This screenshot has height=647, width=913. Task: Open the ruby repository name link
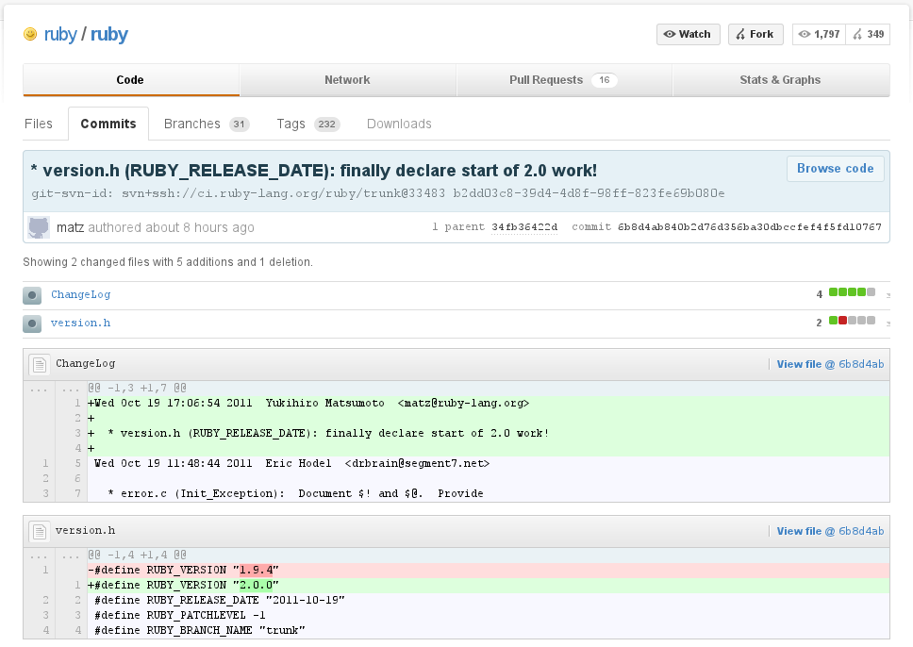click(108, 34)
